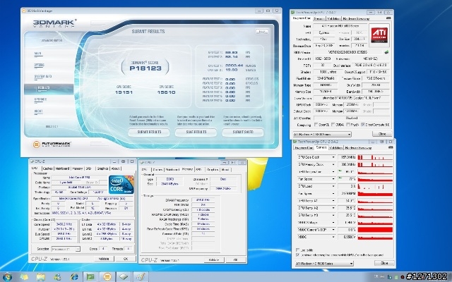Click the CPU Score 15610 value
The width and height of the screenshot is (452, 282).
(x=167, y=92)
